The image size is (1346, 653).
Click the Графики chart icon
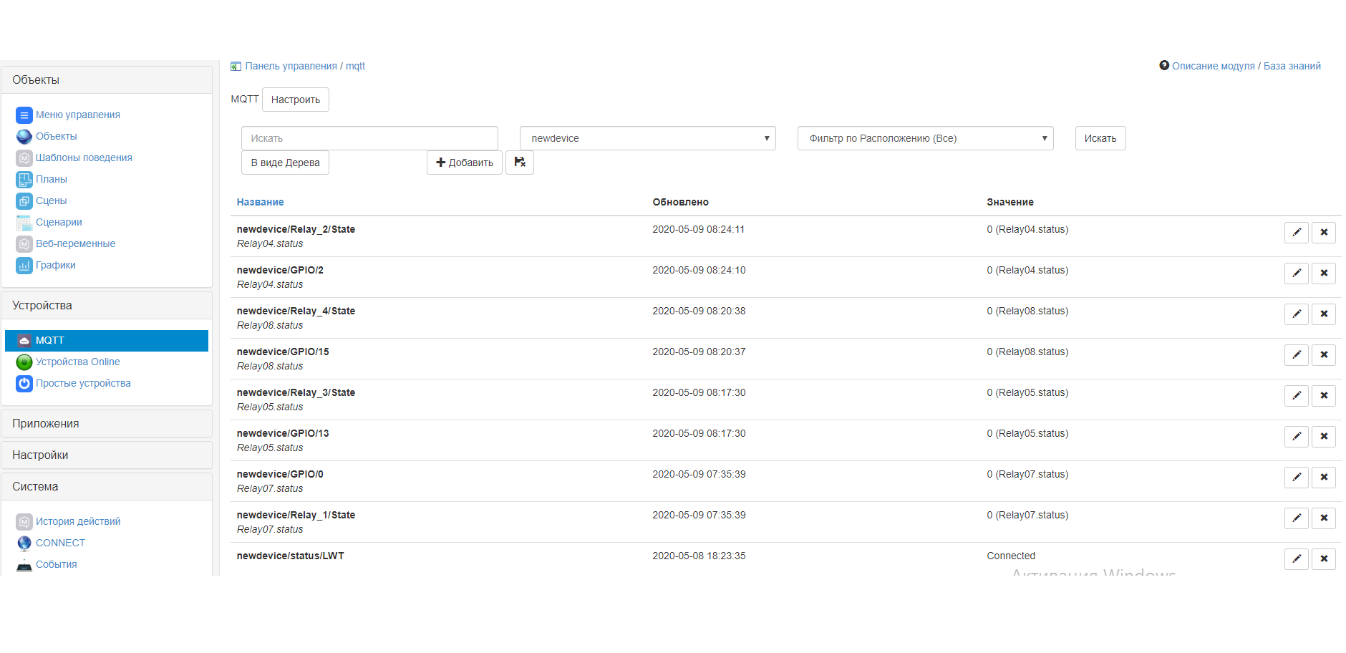coord(24,266)
